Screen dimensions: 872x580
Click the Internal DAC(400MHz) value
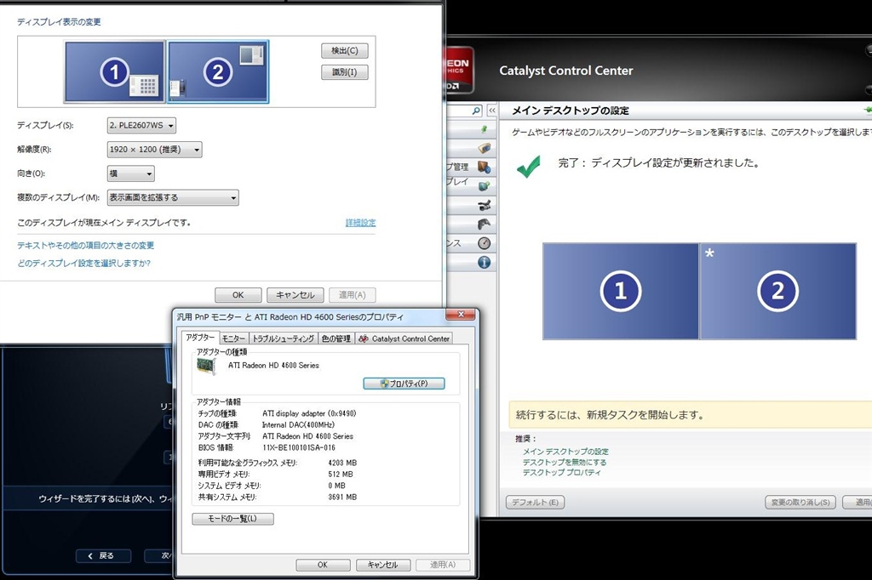(298, 425)
